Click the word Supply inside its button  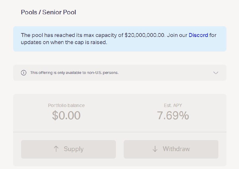pyautogui.click(x=73, y=149)
